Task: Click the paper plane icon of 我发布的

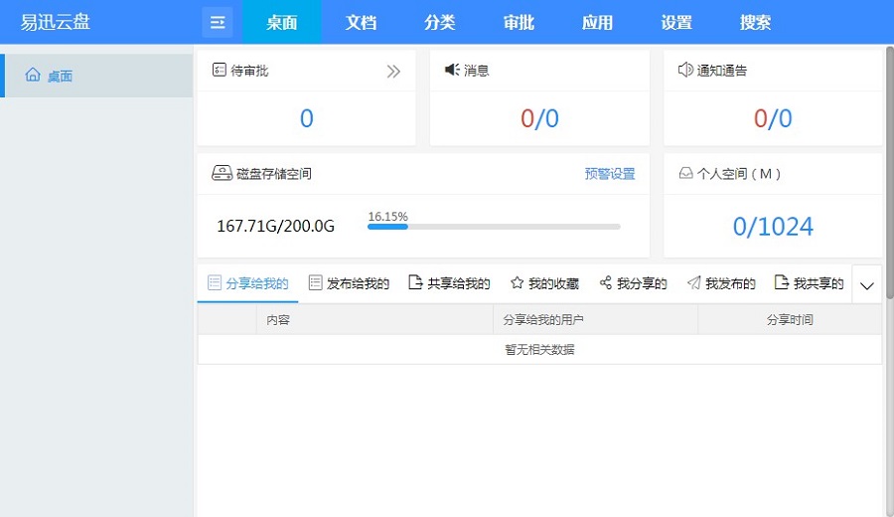Action: [693, 282]
